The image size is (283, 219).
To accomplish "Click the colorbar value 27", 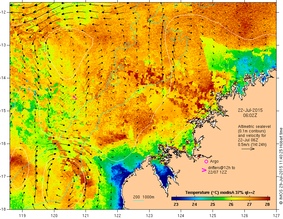I will (x=249, y=205).
